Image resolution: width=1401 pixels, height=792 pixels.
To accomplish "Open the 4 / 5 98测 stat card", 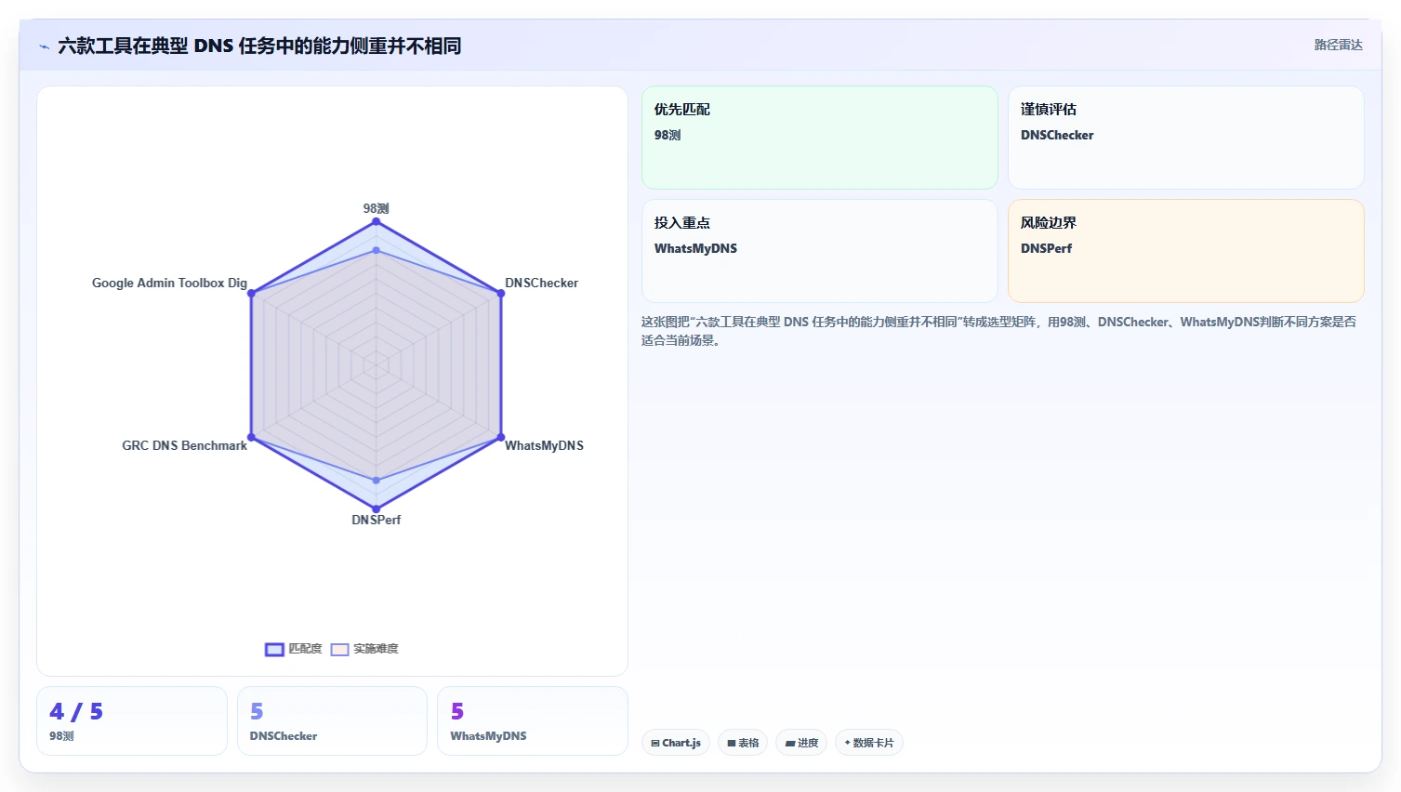I will [x=132, y=721].
